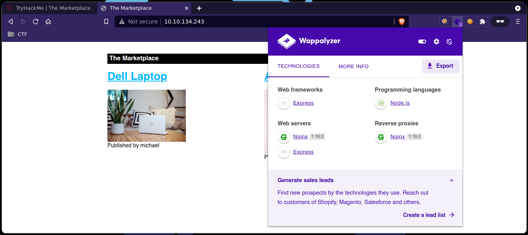Open the new tab plus button
This screenshot has height=235, width=528.
click(x=199, y=8)
